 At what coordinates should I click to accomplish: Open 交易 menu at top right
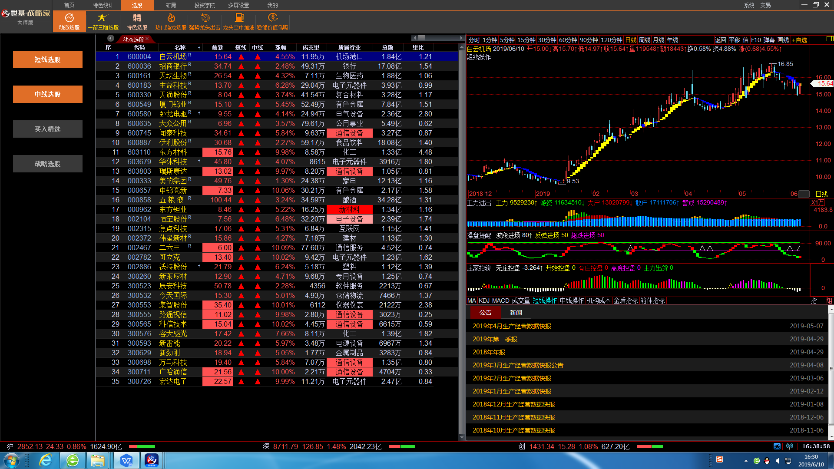click(x=765, y=5)
